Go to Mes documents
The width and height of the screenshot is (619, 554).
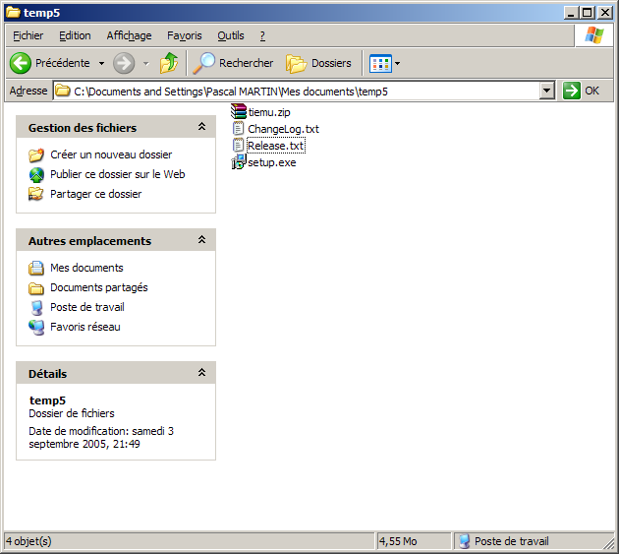coord(86,268)
